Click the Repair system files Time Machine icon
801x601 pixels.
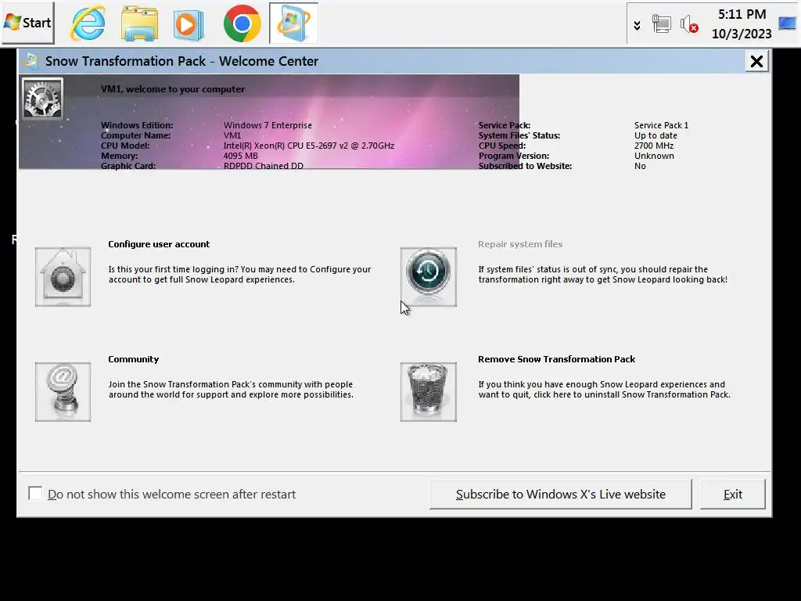click(428, 277)
